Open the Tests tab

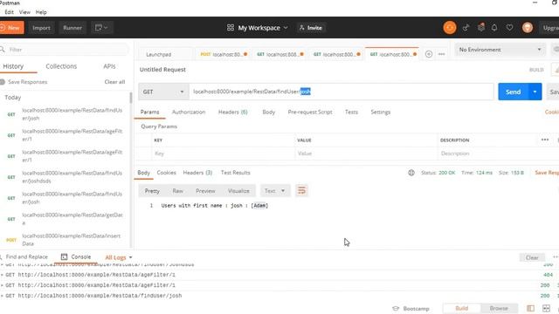(351, 113)
